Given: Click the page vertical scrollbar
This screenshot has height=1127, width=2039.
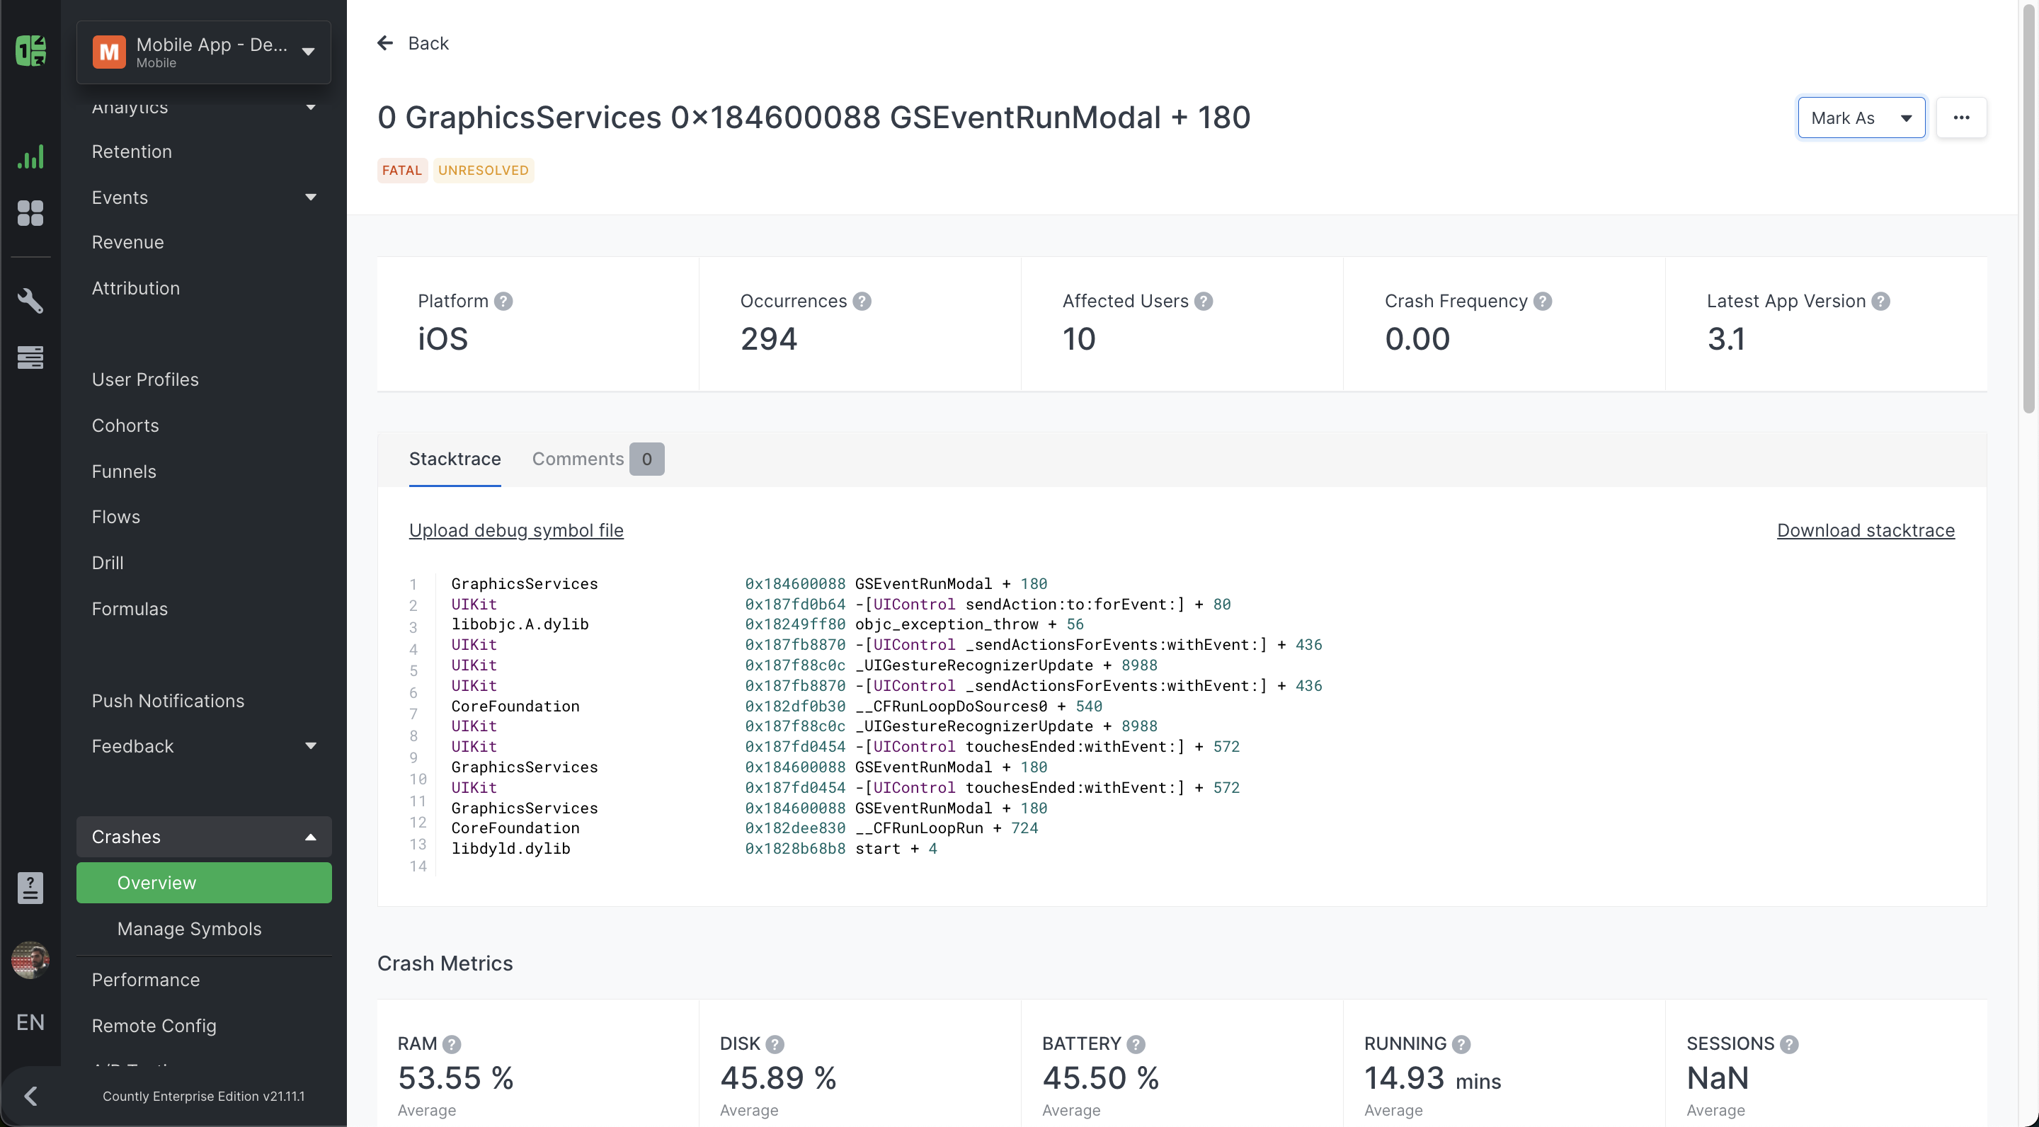Looking at the screenshot, I should coord(2028,210).
